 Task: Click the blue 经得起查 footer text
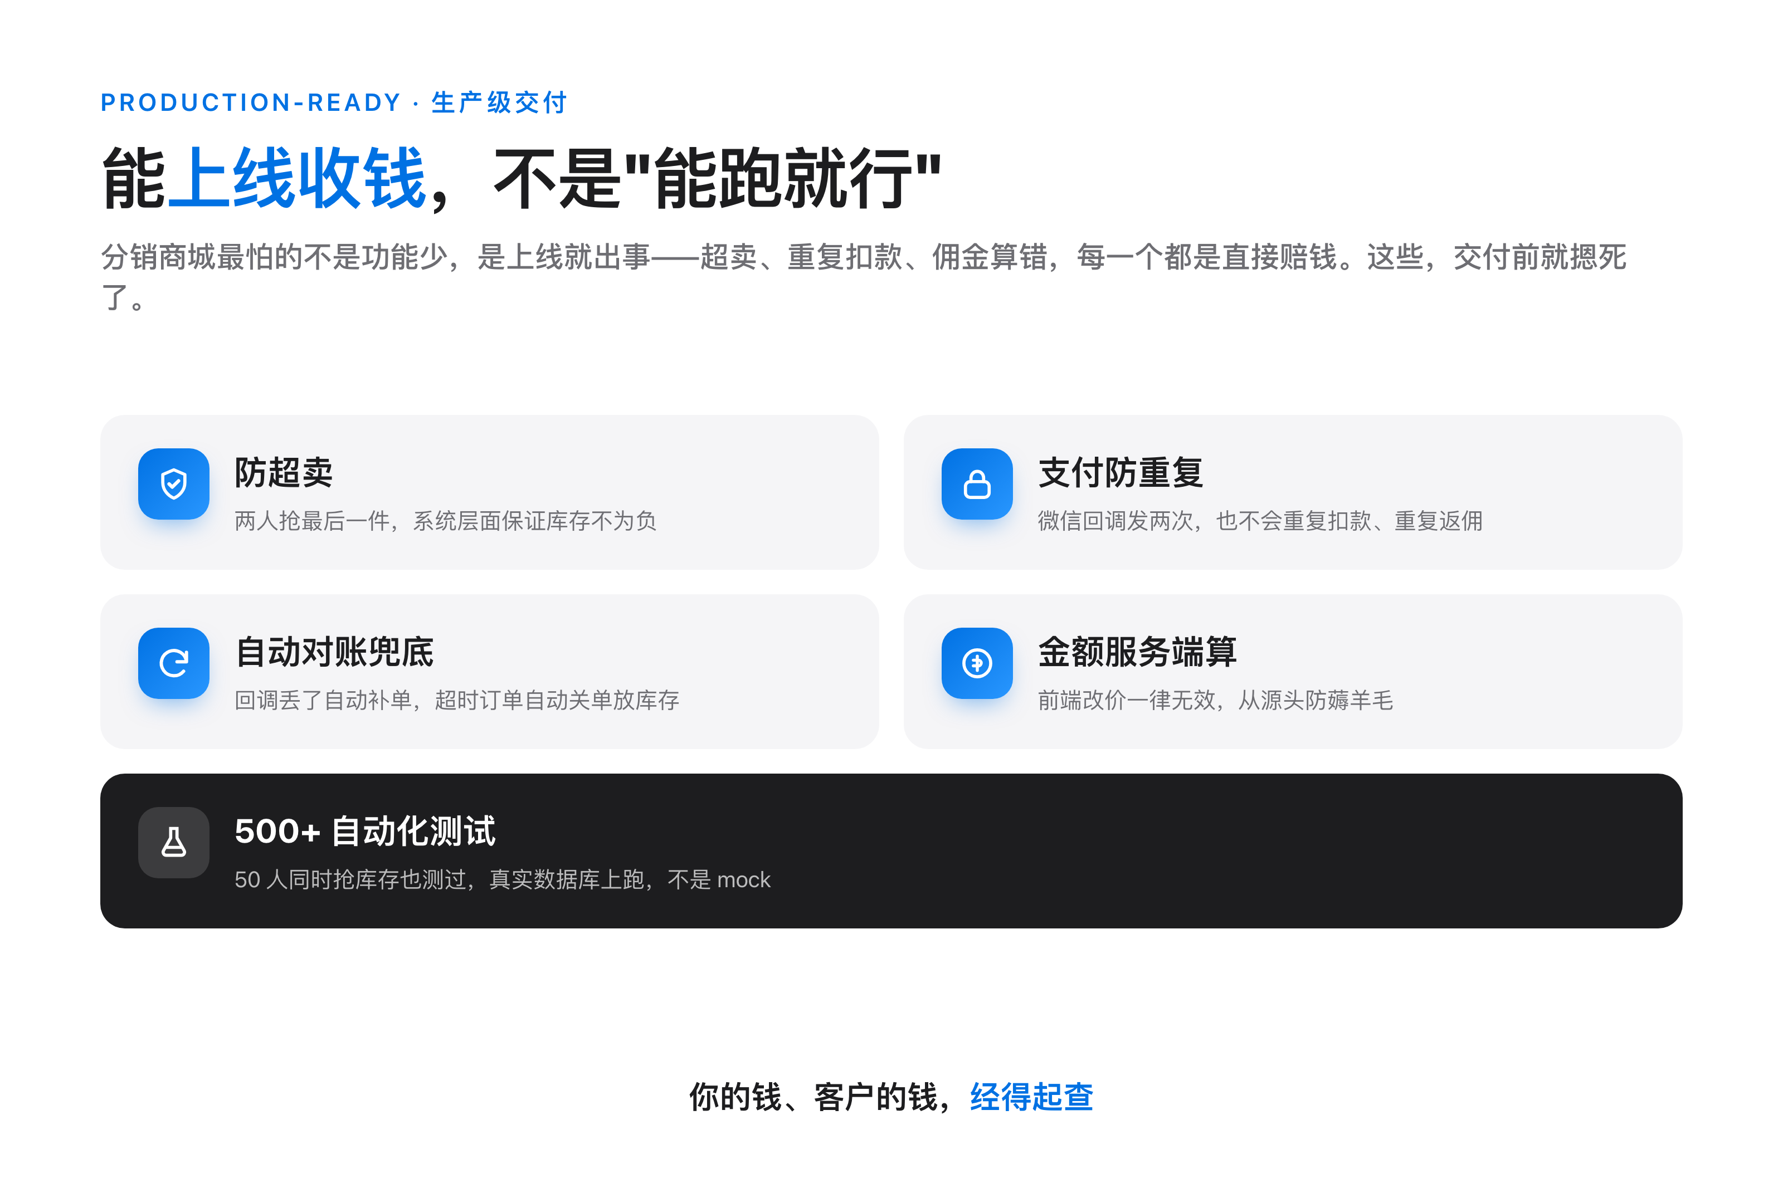[1031, 1097]
